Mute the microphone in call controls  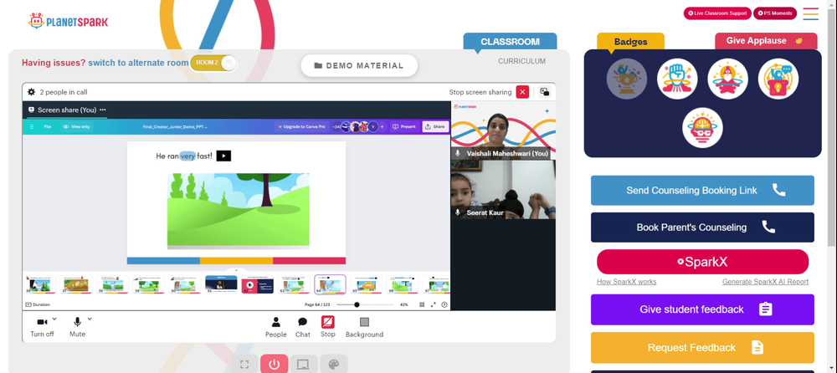coord(77,326)
